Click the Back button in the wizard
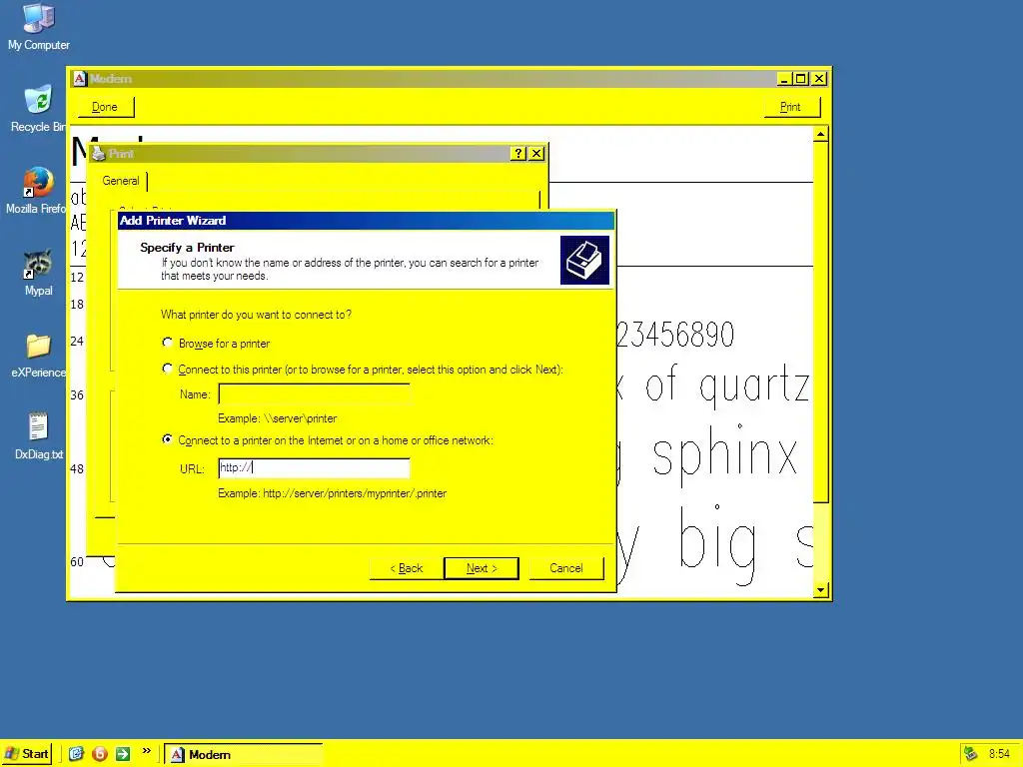The image size is (1023, 767). click(407, 568)
